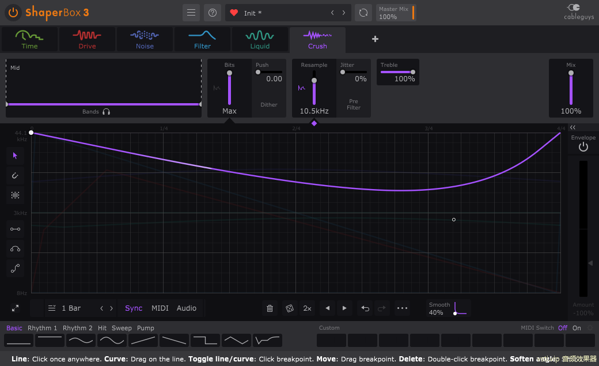Decrease LFO length with left chevron
This screenshot has width=599, height=366.
pyautogui.click(x=101, y=308)
